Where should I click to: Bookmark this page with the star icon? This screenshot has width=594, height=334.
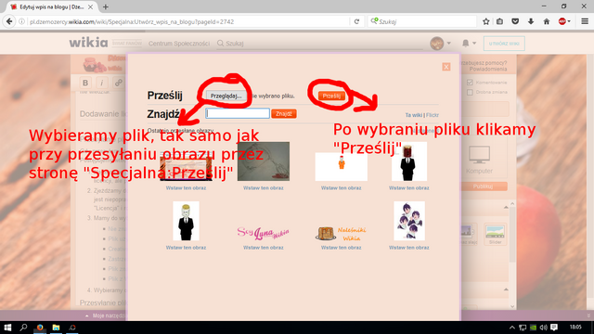pos(486,21)
